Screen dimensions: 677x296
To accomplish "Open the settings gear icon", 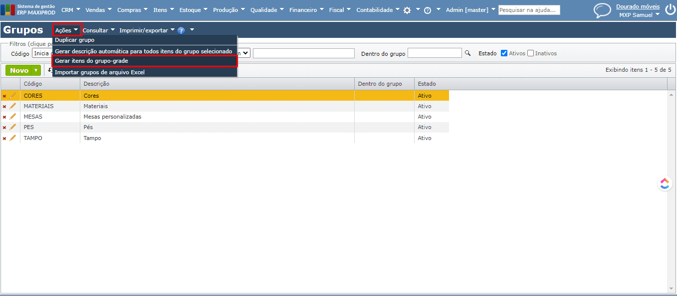I will [x=407, y=10].
